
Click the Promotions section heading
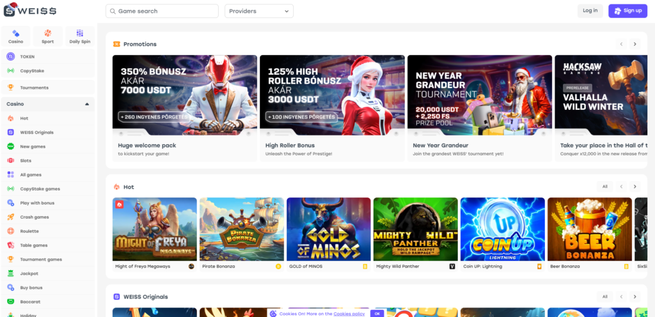(140, 44)
